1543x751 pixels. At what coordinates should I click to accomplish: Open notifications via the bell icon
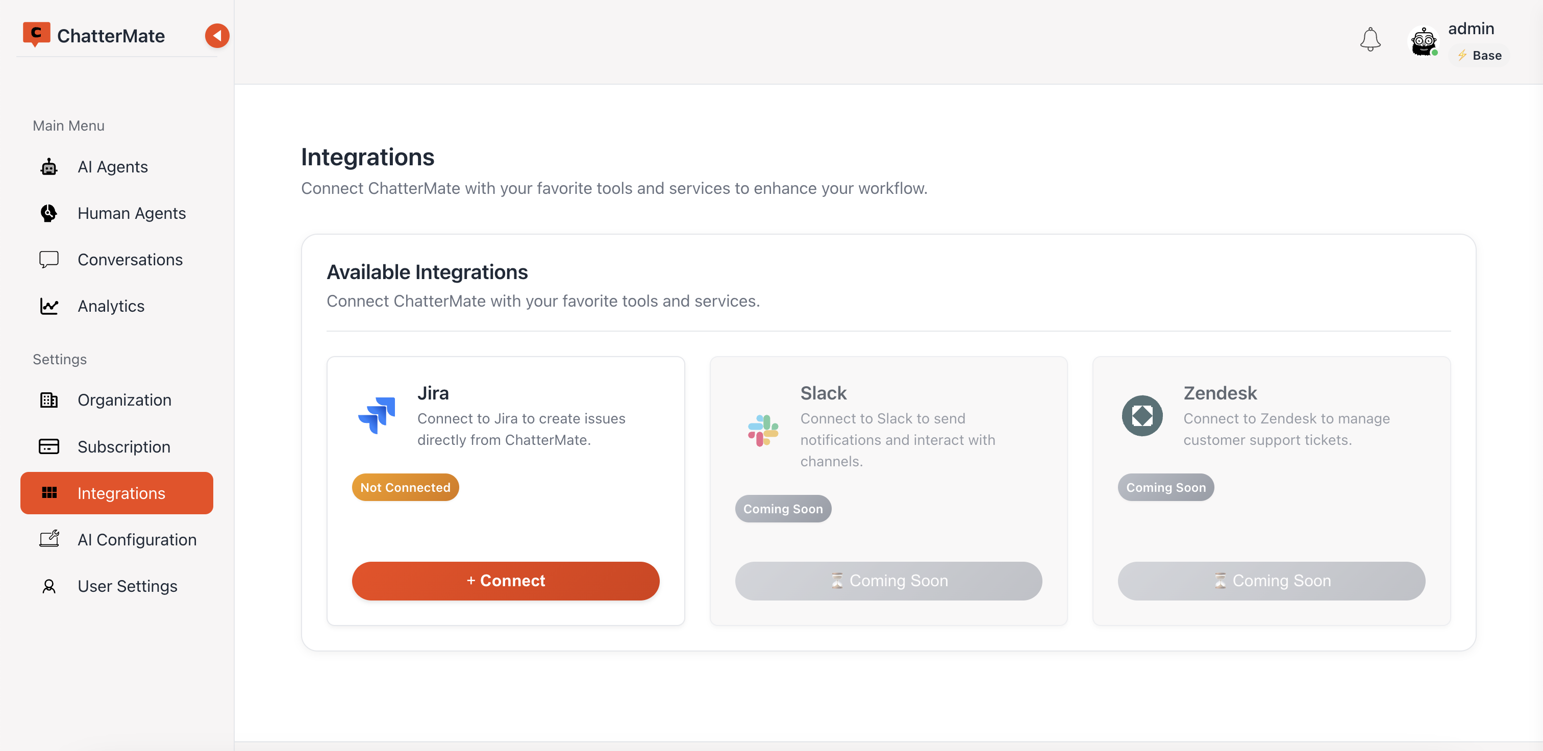point(1371,39)
